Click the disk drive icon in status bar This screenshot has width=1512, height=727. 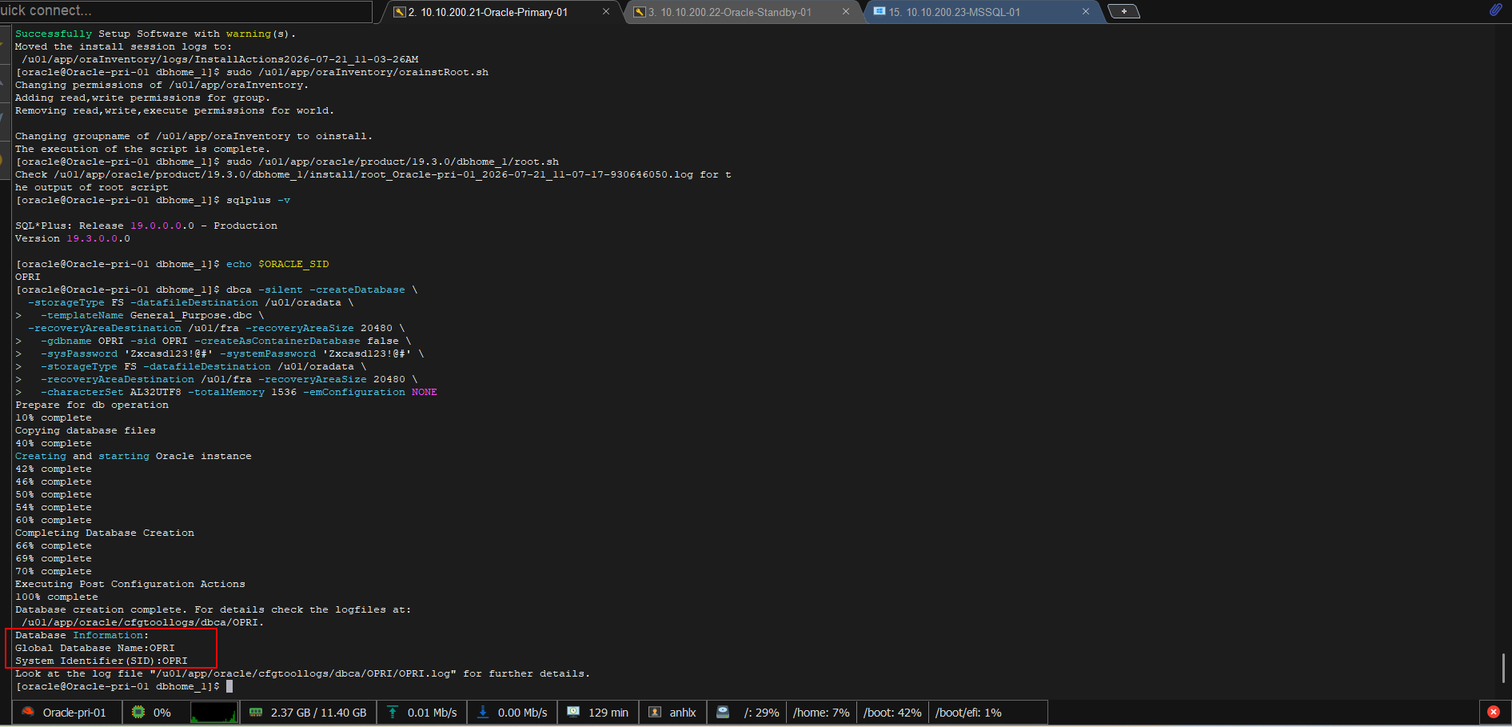click(x=723, y=712)
